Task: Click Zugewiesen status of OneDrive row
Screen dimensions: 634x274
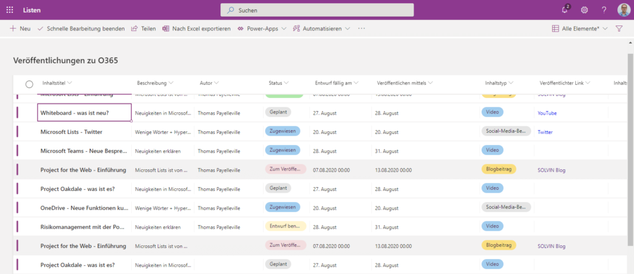Action: (282, 207)
